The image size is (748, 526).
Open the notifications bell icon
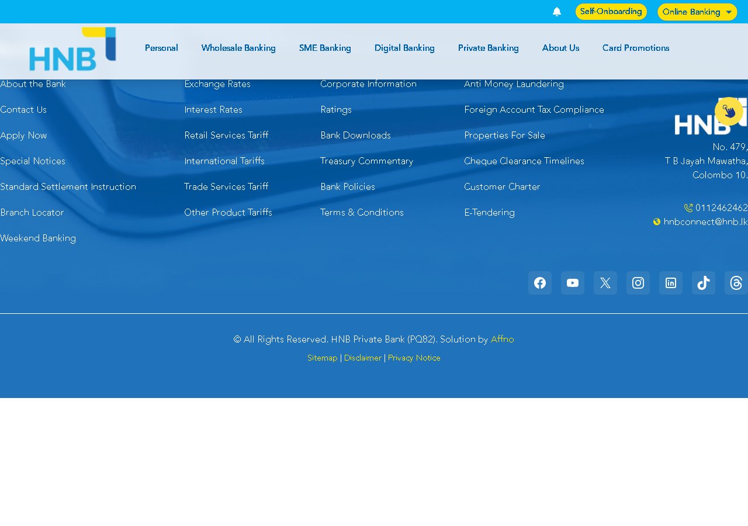pyautogui.click(x=557, y=12)
